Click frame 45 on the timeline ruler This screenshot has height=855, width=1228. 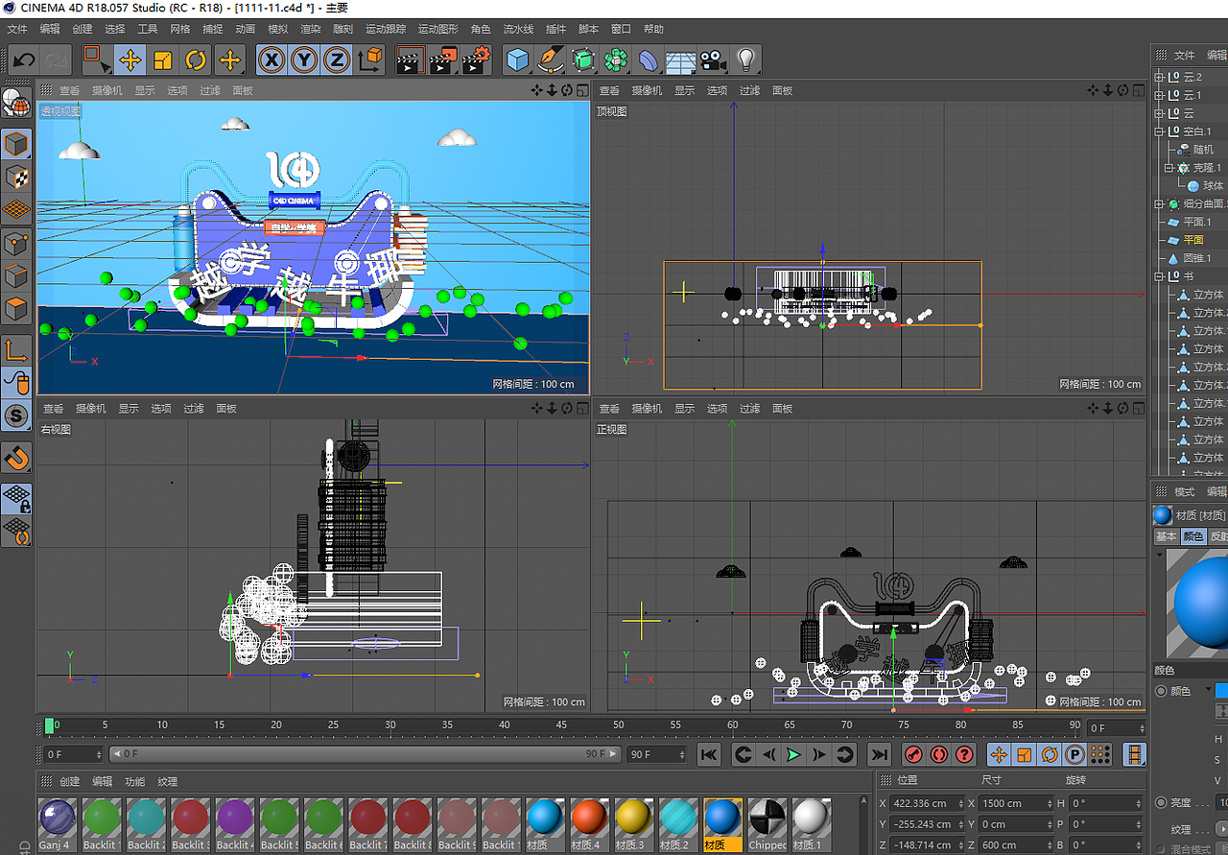click(561, 724)
